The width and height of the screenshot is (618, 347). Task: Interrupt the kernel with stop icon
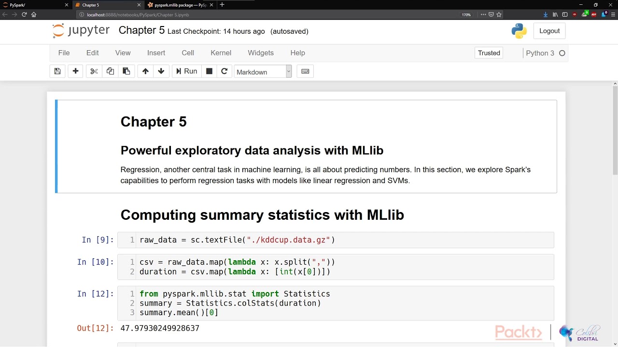pyautogui.click(x=209, y=71)
